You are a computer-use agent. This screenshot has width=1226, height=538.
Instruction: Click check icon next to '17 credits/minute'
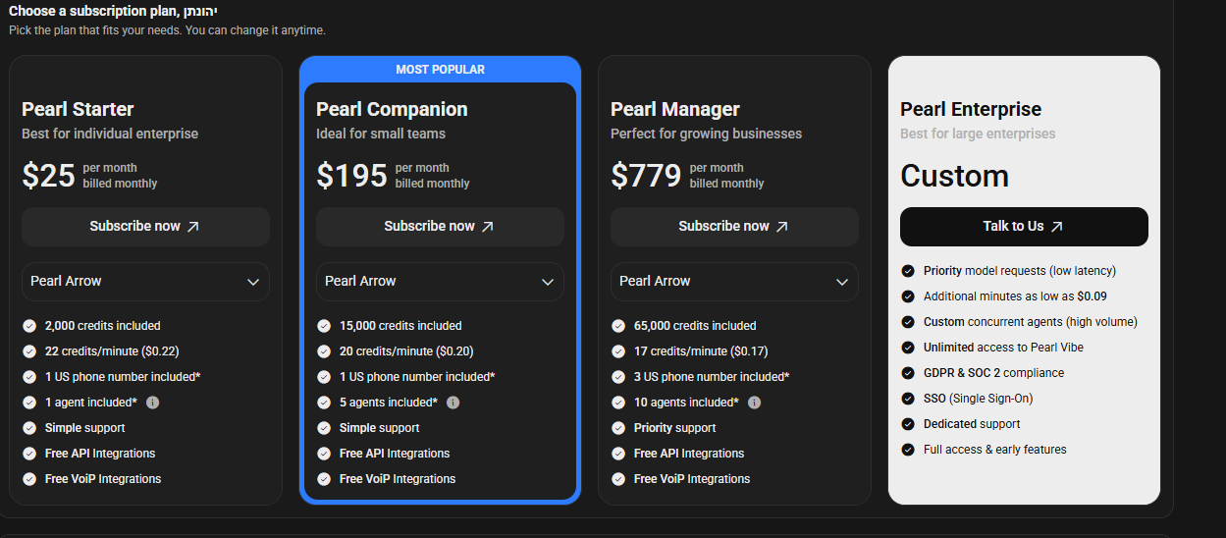pos(618,351)
